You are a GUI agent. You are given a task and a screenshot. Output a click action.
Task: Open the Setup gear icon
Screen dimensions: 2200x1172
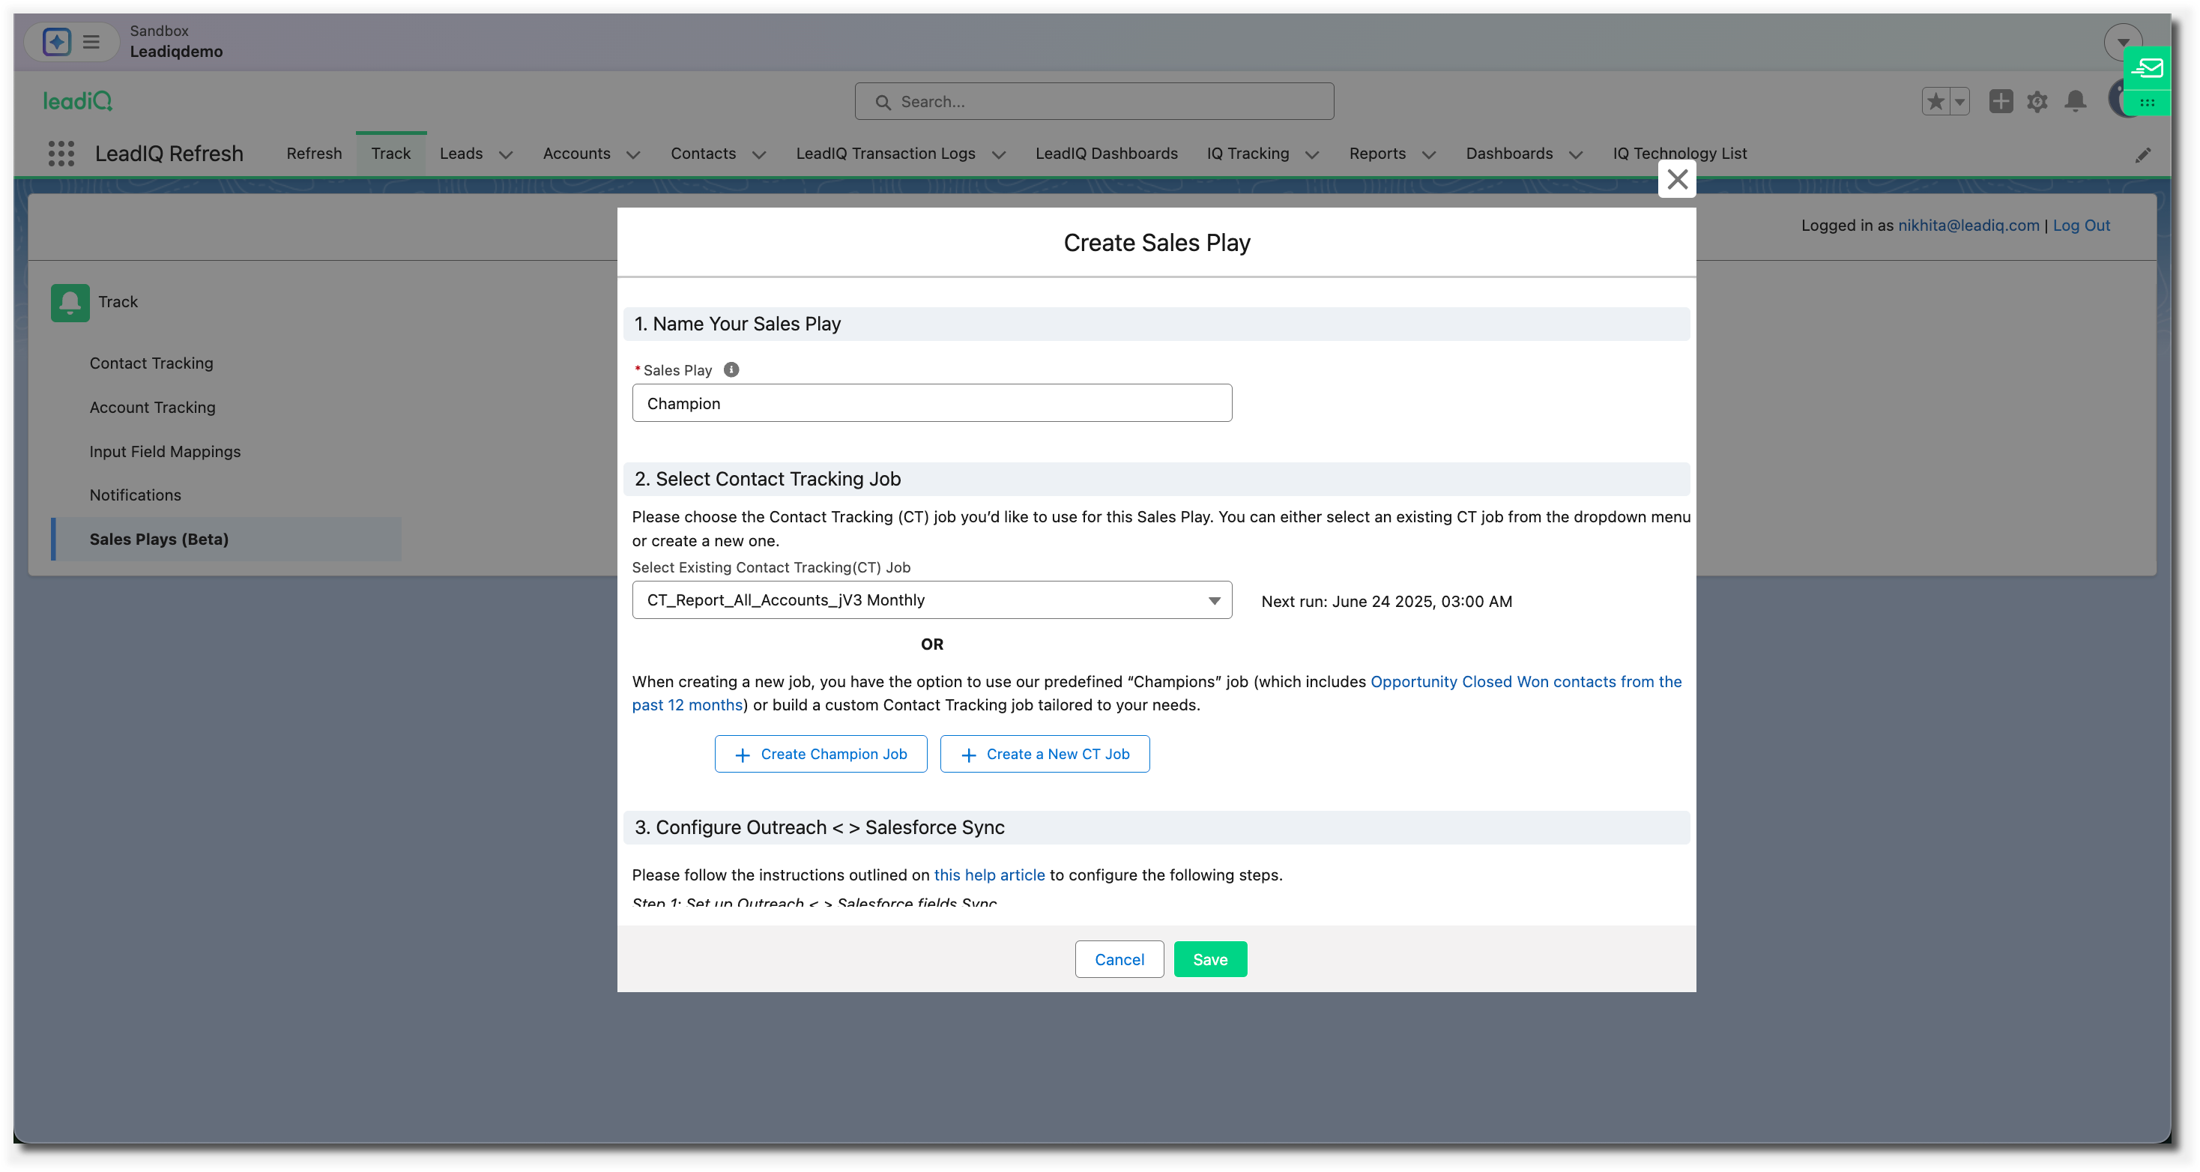pyautogui.click(x=2037, y=102)
